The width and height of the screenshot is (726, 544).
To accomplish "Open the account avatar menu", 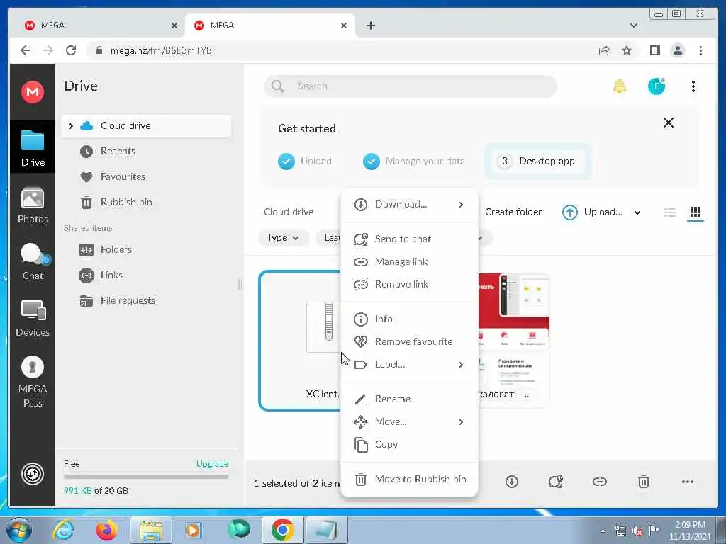I will click(x=657, y=86).
